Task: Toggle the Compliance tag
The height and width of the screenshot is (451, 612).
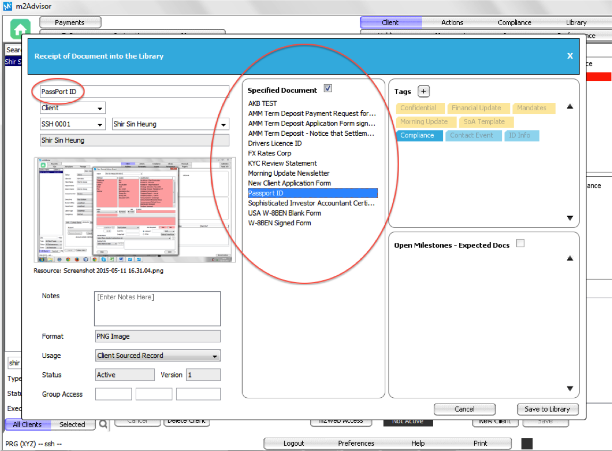Action: [x=417, y=135]
